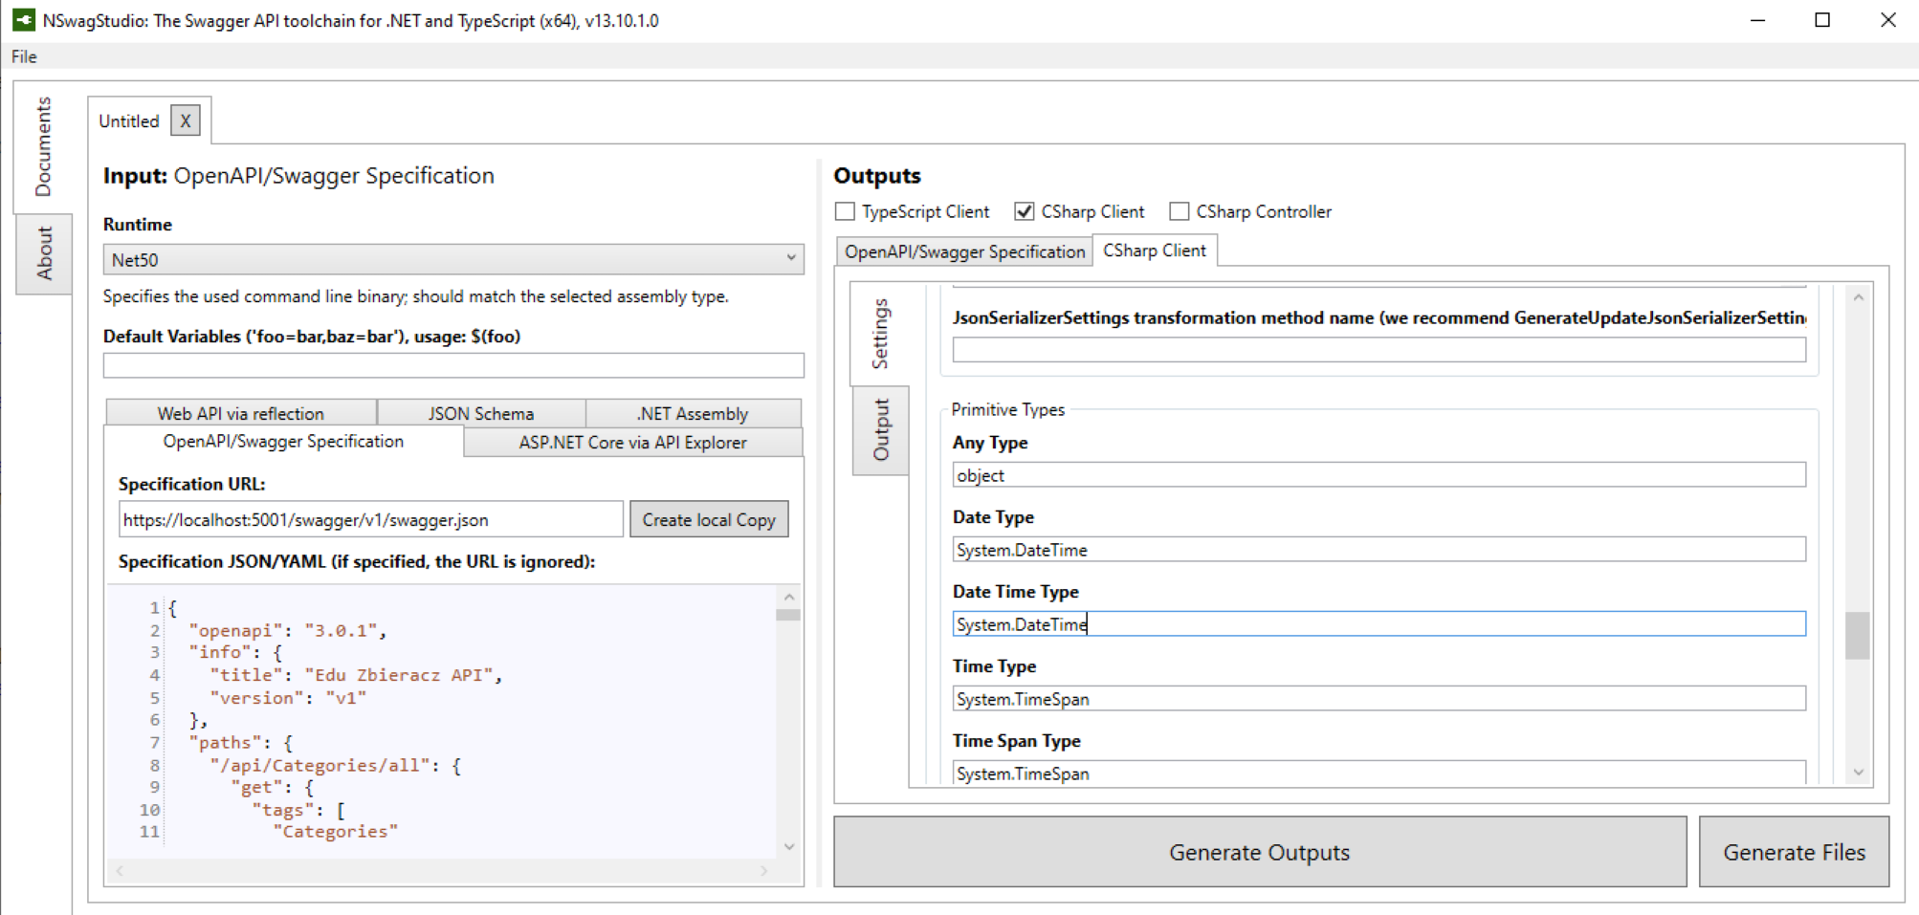
Task: Click the Date Type field
Action: coord(1379,550)
